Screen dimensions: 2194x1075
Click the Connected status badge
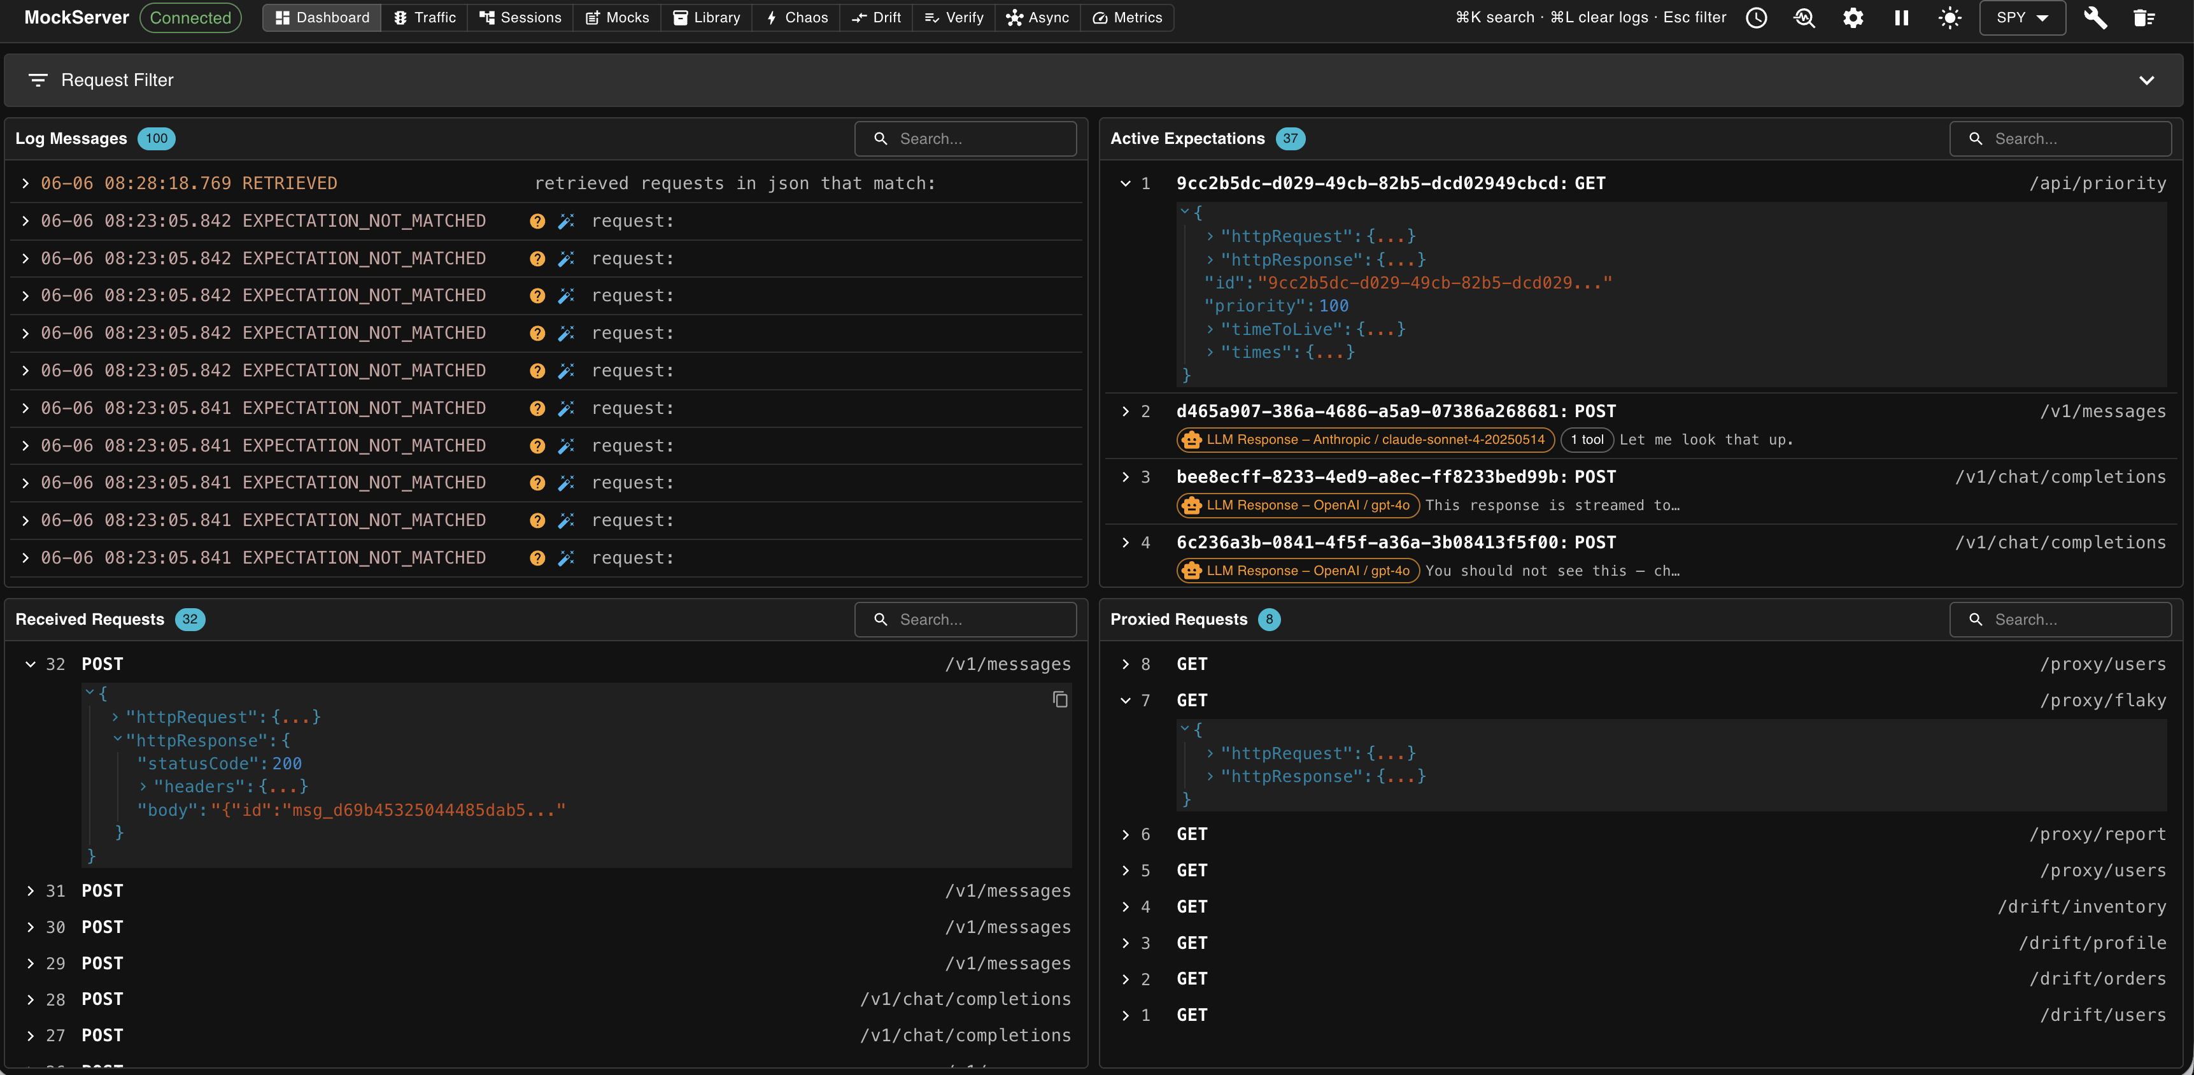click(x=191, y=18)
